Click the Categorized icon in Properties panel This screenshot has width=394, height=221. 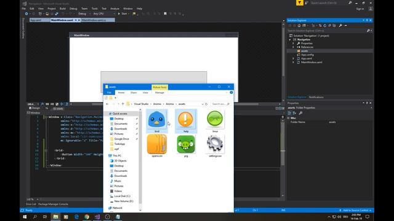coord(290,113)
